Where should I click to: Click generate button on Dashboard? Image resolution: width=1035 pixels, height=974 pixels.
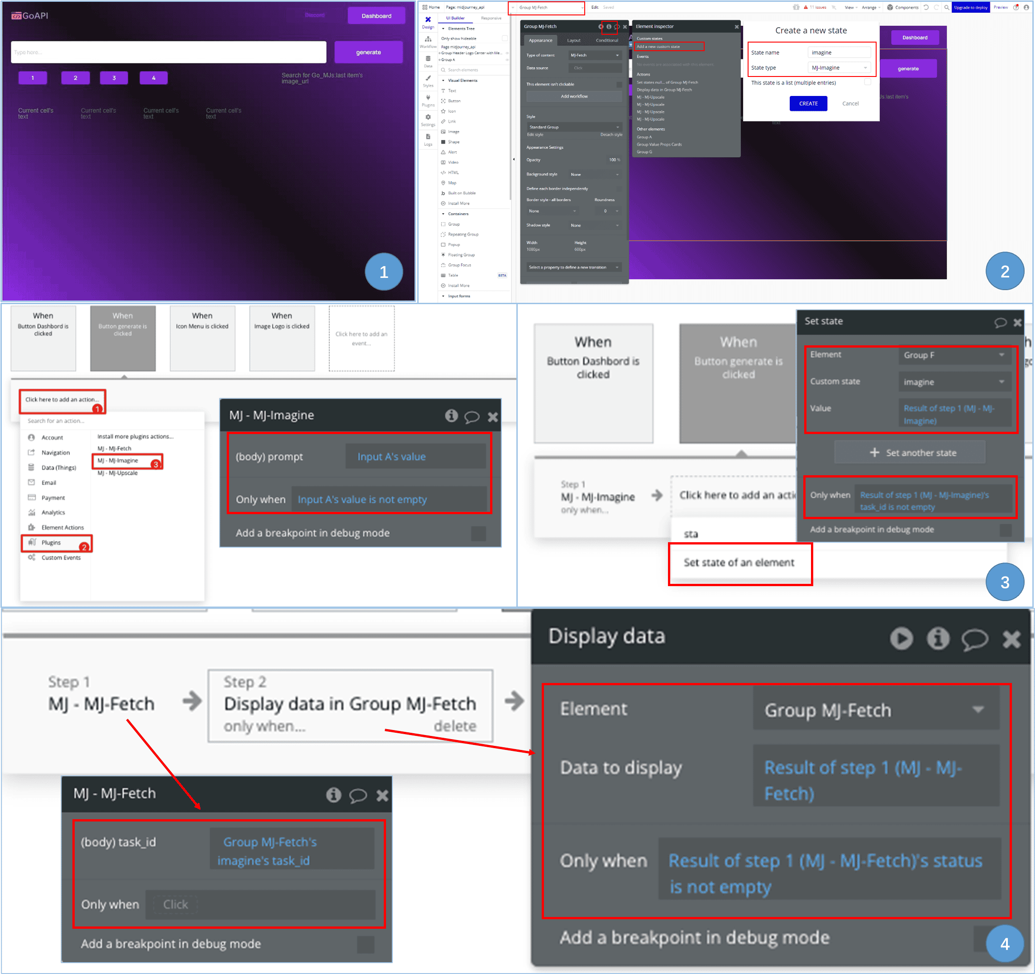tap(368, 52)
